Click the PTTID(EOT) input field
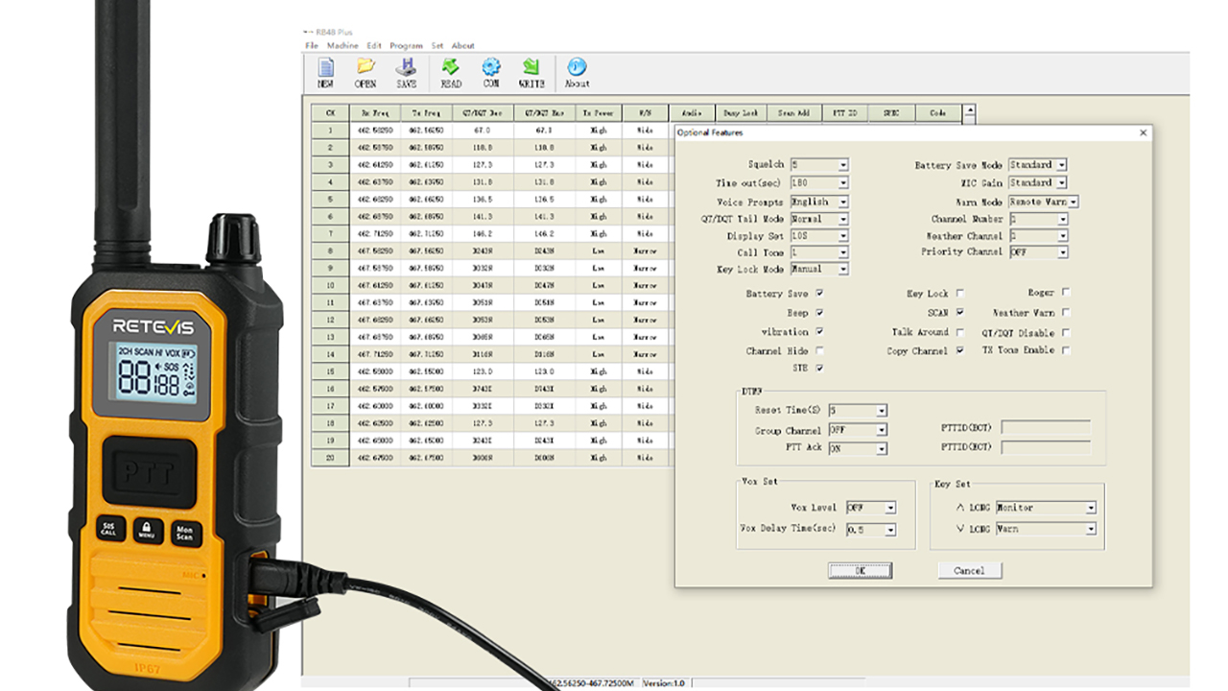 [x=1046, y=447]
